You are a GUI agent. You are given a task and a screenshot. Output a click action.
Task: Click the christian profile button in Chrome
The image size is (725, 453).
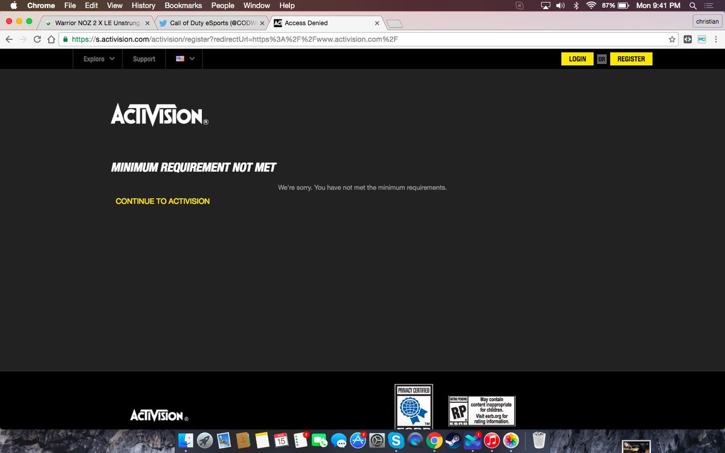(707, 21)
